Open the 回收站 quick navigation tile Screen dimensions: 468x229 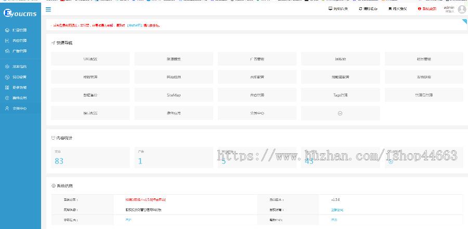[340, 59]
